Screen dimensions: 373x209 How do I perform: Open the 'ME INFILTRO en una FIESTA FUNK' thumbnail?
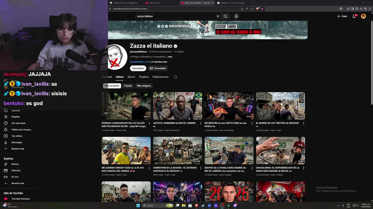229,106
